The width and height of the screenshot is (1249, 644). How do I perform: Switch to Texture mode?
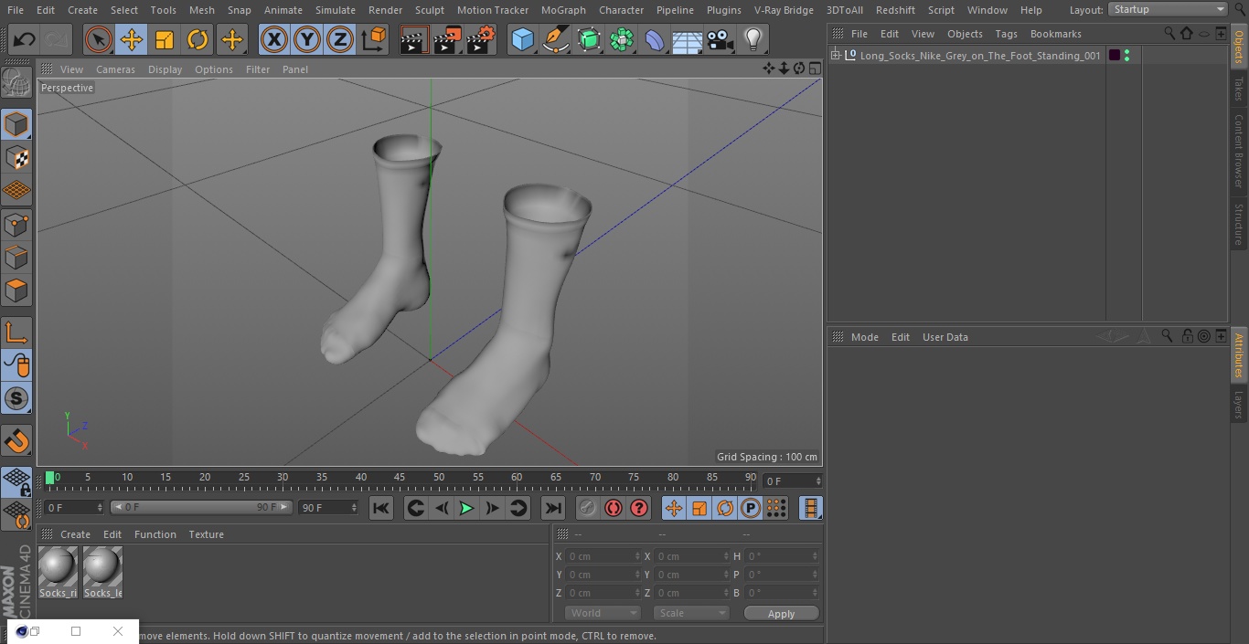pos(16,157)
